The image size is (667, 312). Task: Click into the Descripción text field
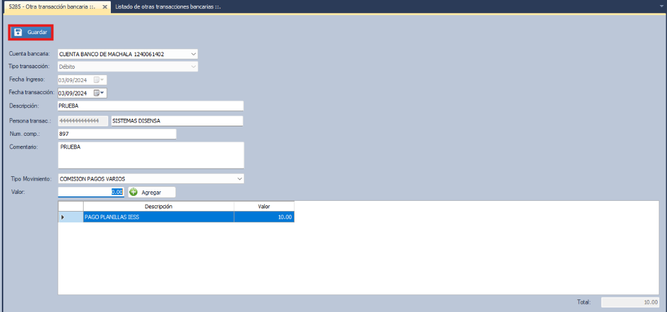pos(150,105)
